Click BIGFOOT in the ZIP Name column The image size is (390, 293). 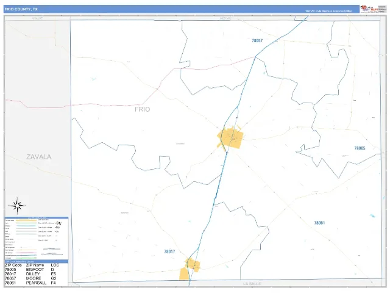click(x=35, y=270)
